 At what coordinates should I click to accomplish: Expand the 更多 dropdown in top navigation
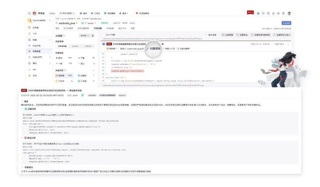123,13
